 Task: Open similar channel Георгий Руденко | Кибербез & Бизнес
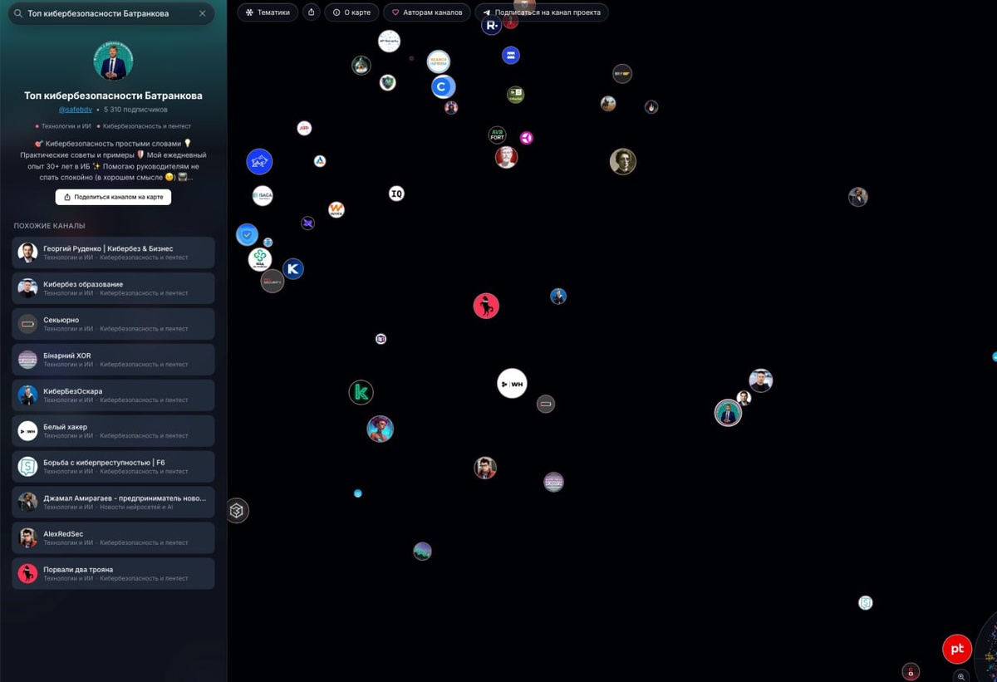[x=113, y=253]
